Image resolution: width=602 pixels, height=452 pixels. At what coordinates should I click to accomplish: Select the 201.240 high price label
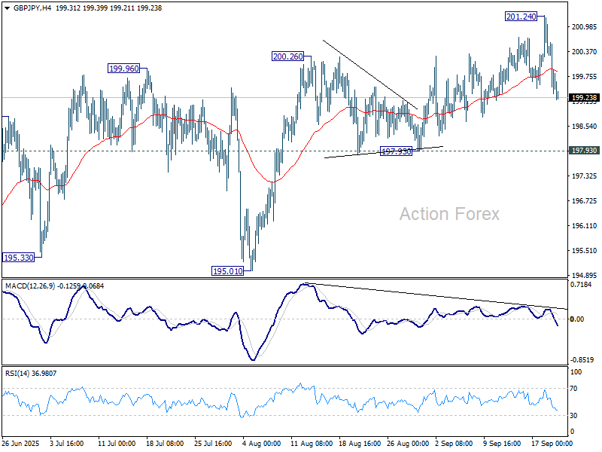pos(521,17)
